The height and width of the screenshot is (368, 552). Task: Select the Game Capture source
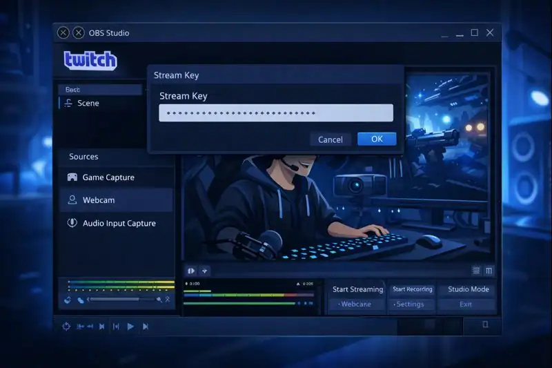116,177
